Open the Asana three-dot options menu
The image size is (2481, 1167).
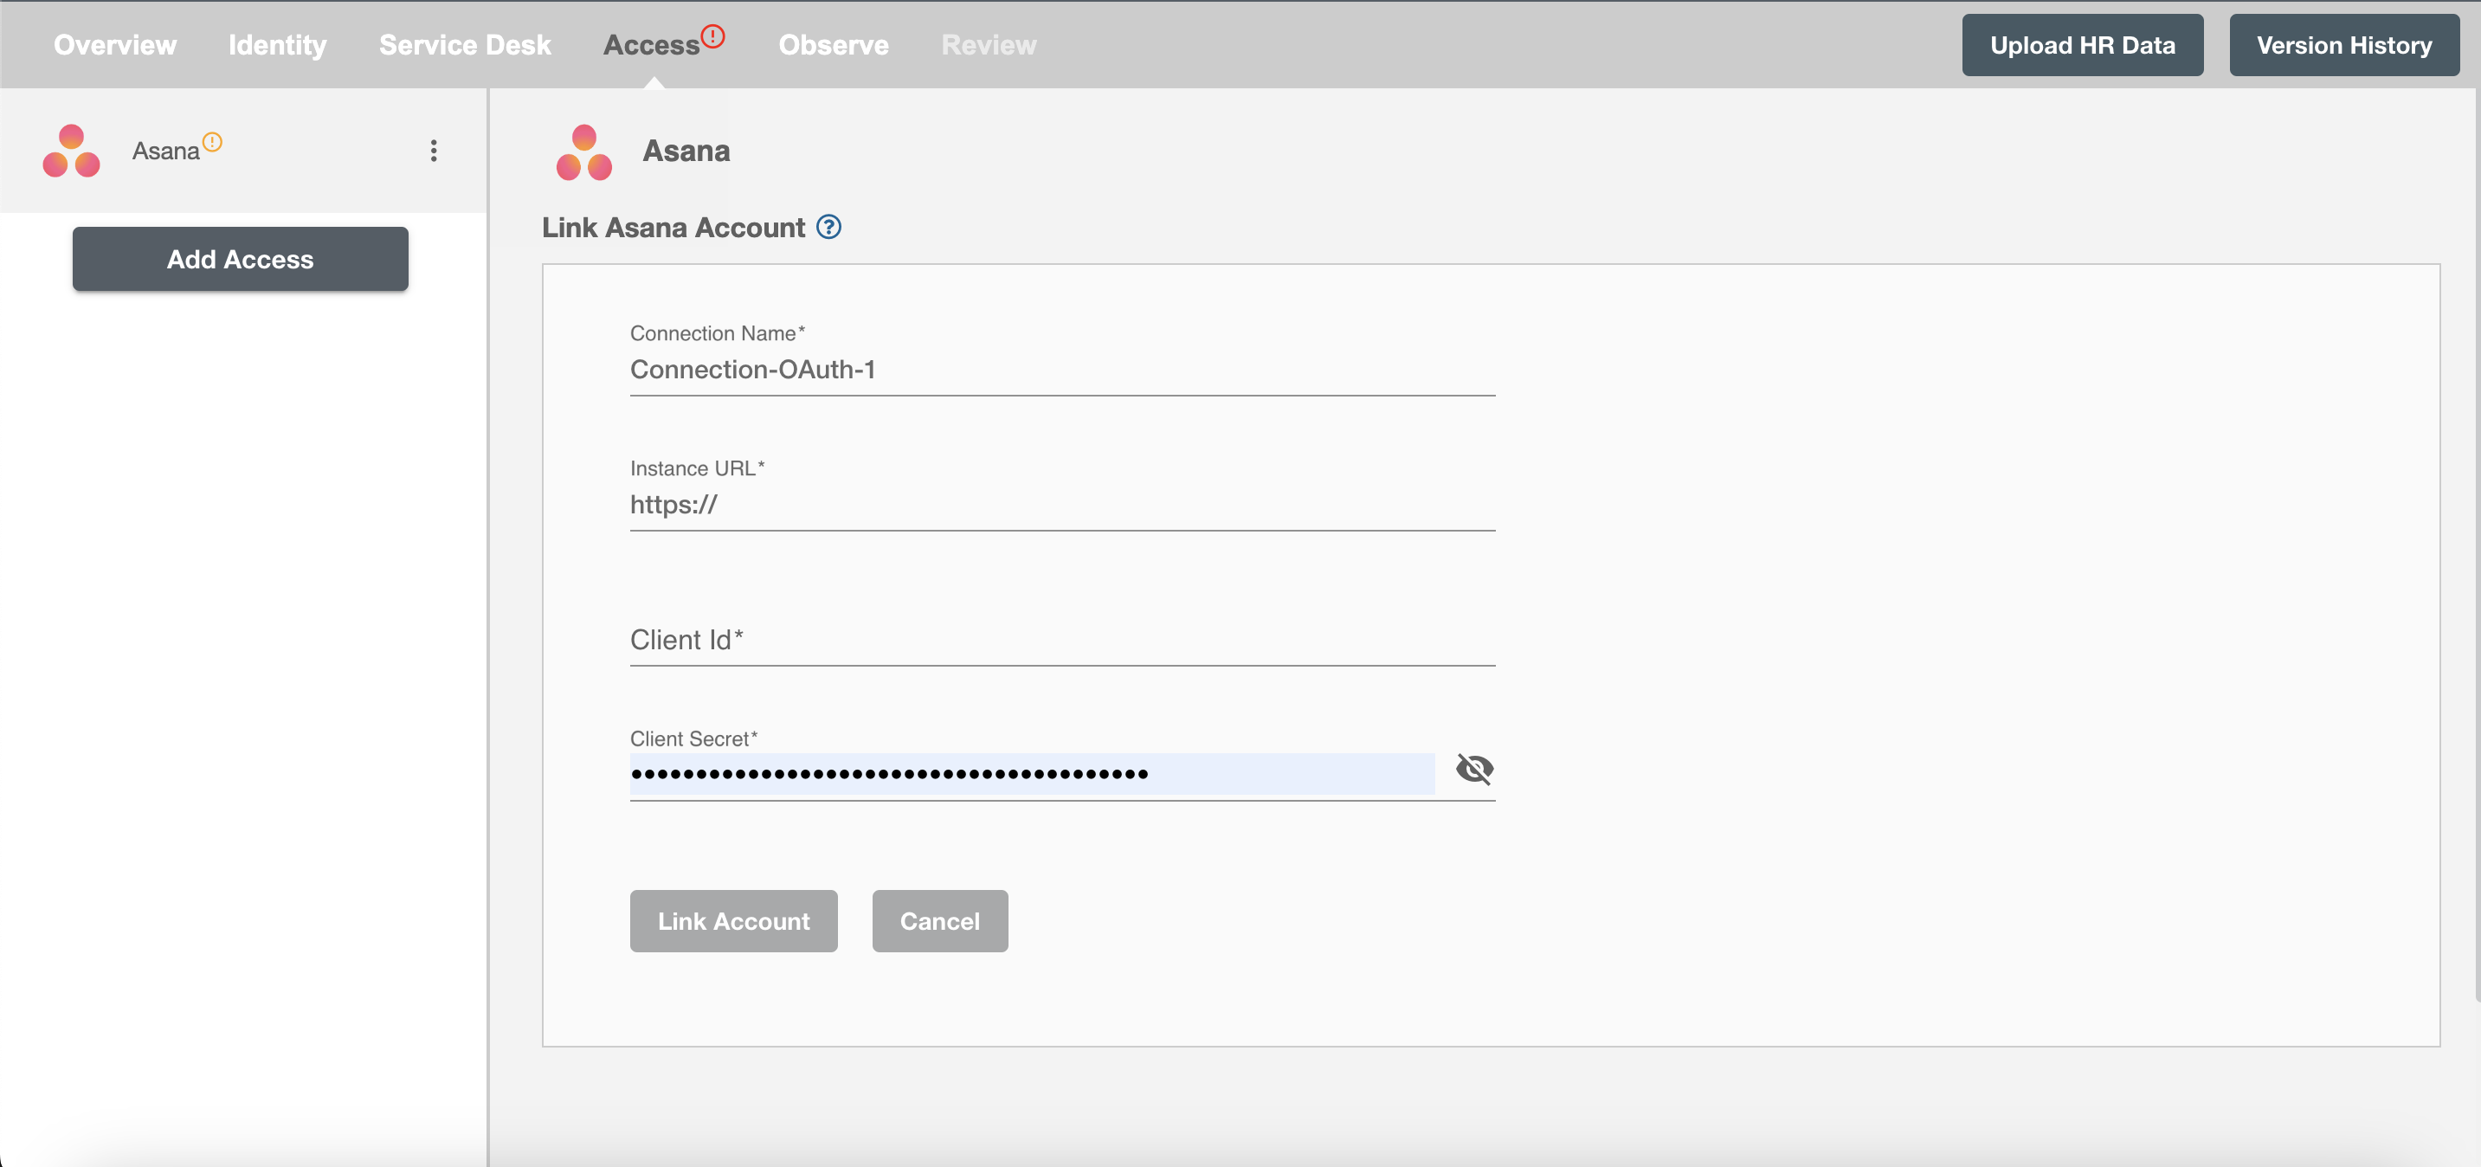434,151
